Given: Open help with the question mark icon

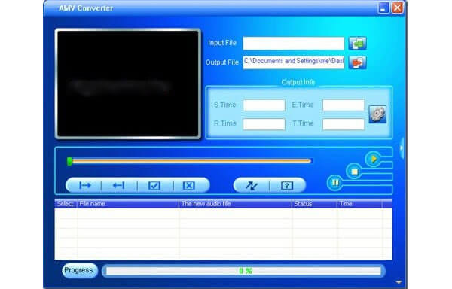Looking at the screenshot, I should (287, 185).
